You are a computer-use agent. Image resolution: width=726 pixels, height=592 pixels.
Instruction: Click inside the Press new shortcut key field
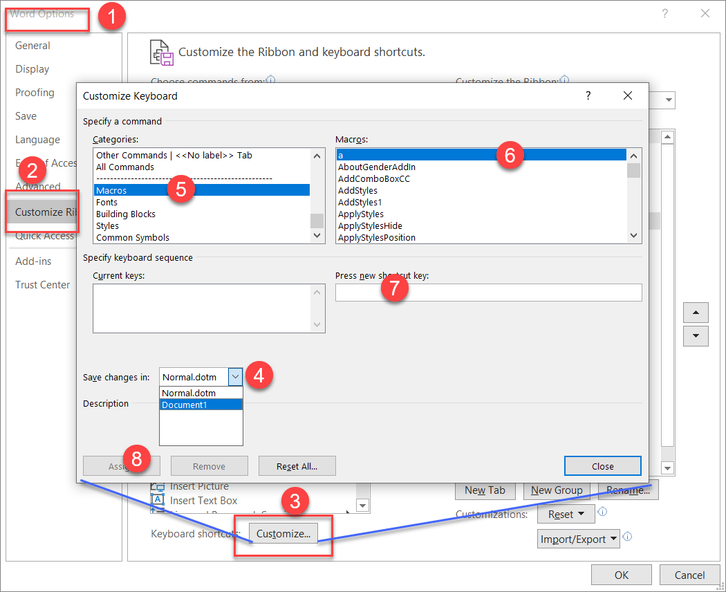(488, 292)
